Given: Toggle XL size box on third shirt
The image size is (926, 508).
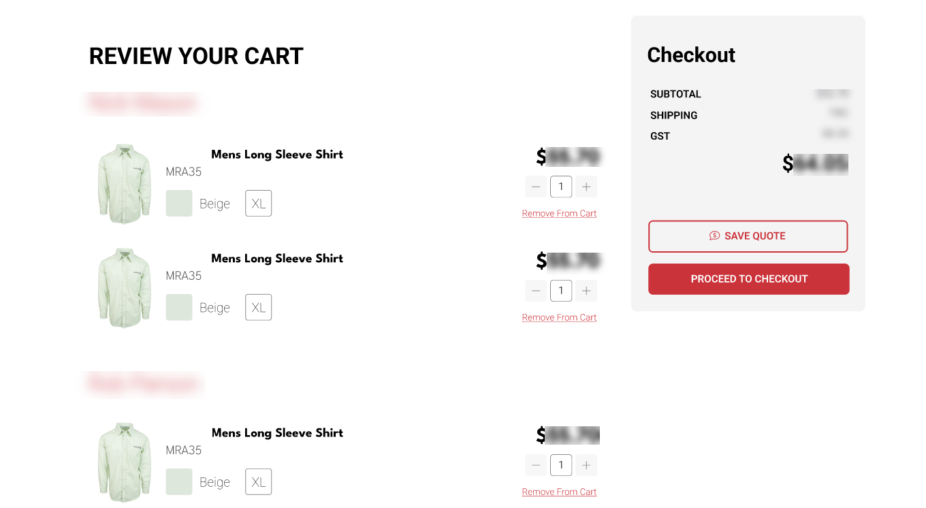Looking at the screenshot, I should pos(259,481).
